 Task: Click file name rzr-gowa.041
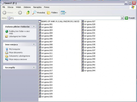point(90,62)
